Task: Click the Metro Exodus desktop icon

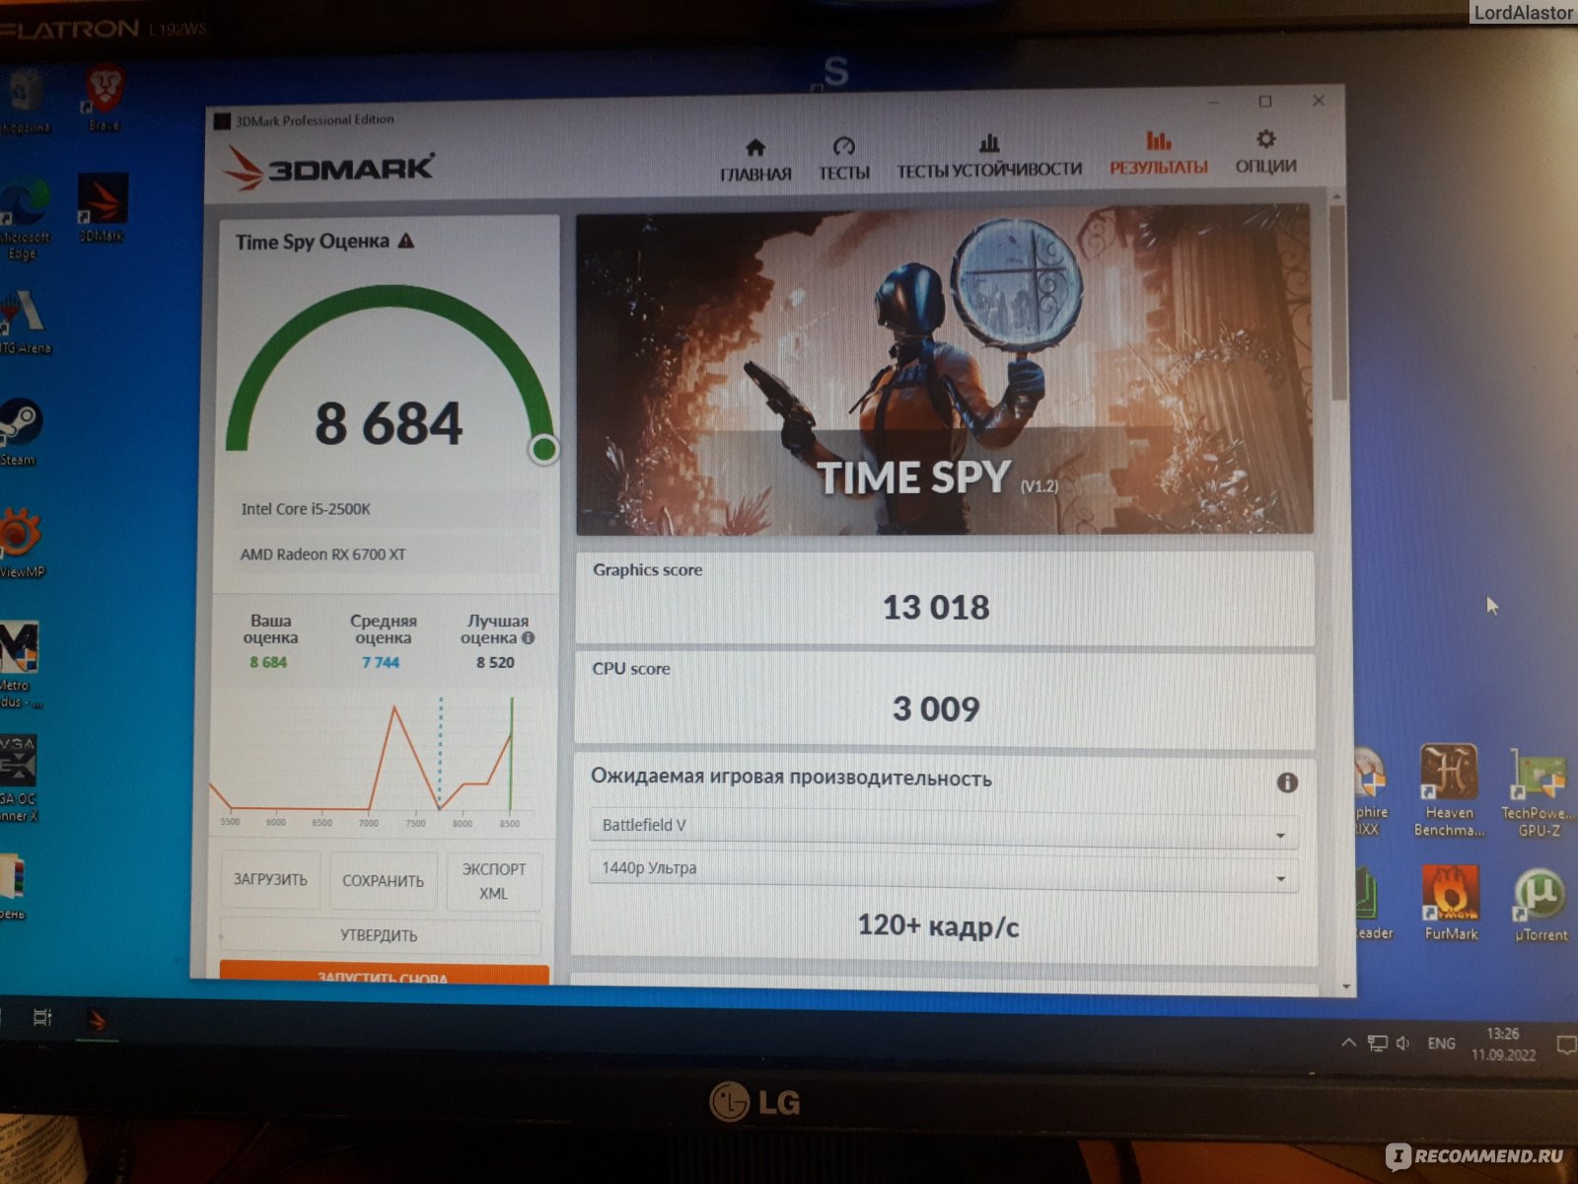Action: [x=19, y=665]
